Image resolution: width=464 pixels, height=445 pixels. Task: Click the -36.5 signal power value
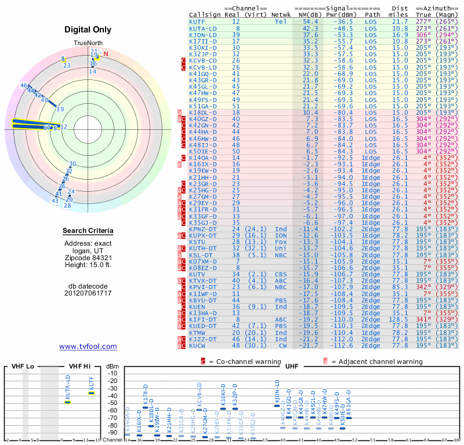click(343, 22)
